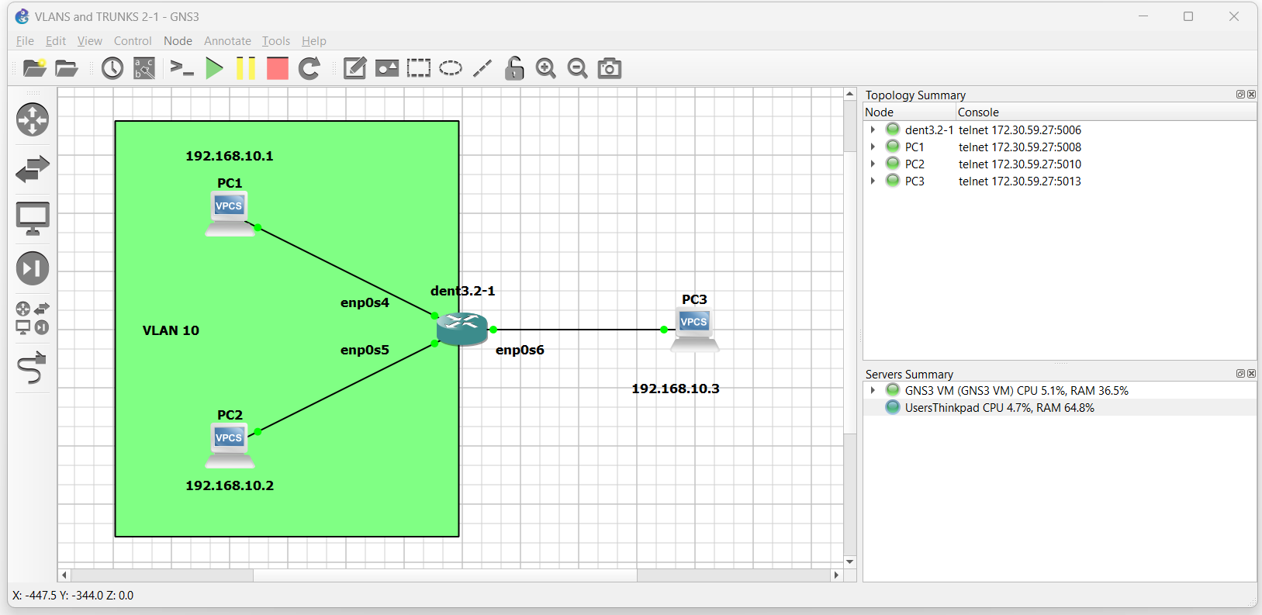Select the Draw an ellipse tool
This screenshot has width=1262, height=615.
tap(451, 68)
